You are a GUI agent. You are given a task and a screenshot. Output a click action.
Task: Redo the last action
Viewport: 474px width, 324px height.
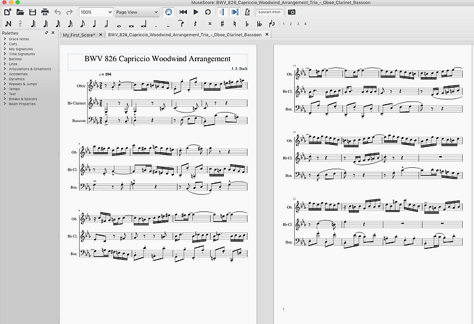70,12
